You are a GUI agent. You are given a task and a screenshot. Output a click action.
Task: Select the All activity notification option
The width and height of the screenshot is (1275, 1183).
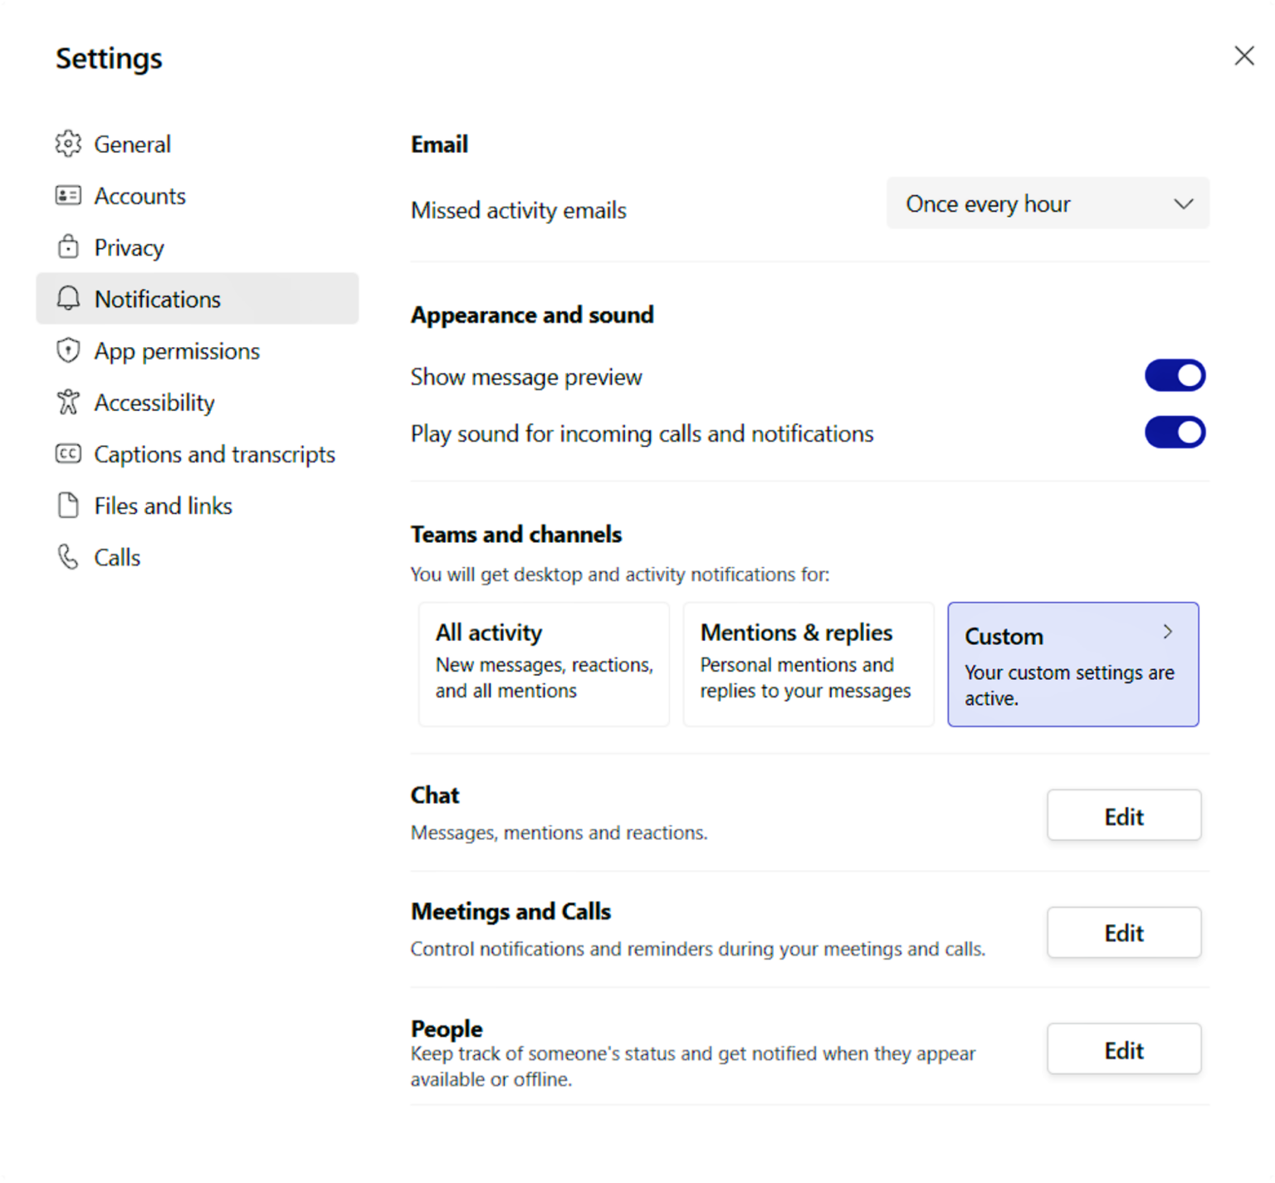tap(544, 662)
